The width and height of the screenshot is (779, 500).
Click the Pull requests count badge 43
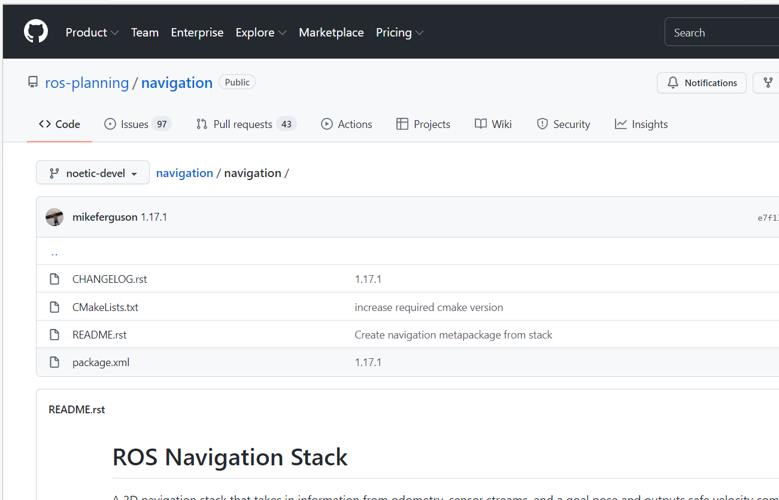pyautogui.click(x=287, y=124)
